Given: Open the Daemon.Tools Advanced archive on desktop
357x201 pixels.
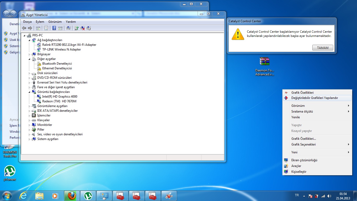Looking at the screenshot, I should [x=264, y=66].
